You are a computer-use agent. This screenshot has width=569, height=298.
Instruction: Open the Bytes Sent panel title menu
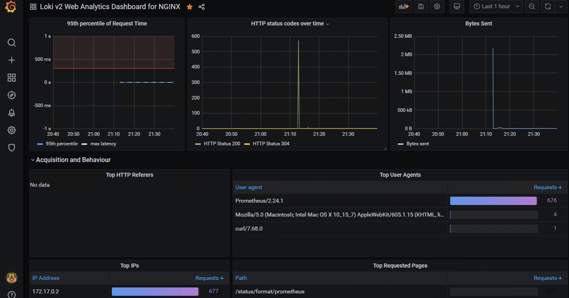click(478, 23)
